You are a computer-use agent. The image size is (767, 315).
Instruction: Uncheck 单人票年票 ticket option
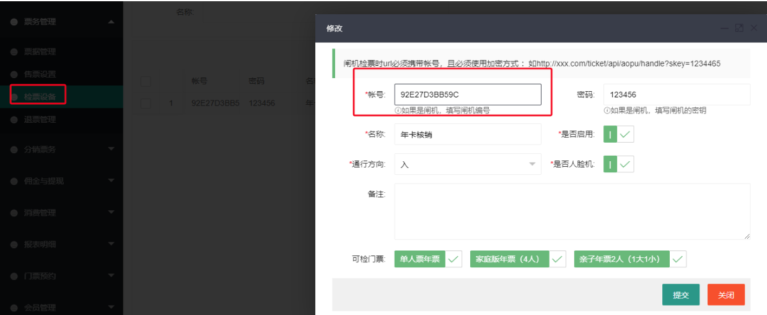click(x=428, y=259)
